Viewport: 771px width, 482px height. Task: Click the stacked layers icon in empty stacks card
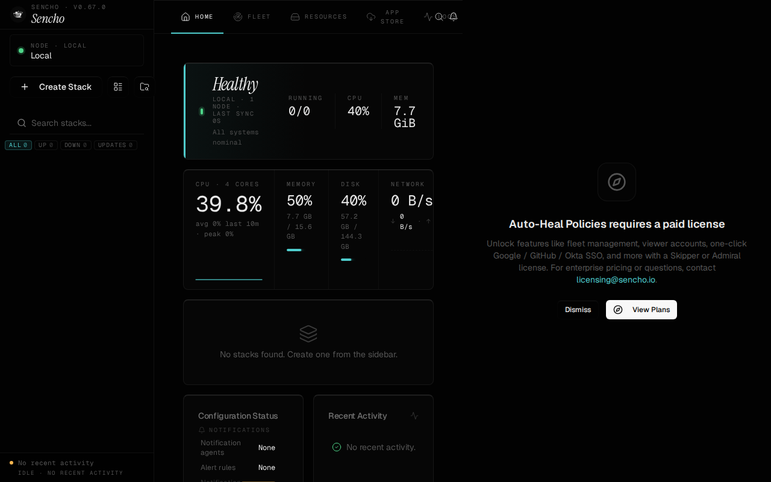(308, 334)
